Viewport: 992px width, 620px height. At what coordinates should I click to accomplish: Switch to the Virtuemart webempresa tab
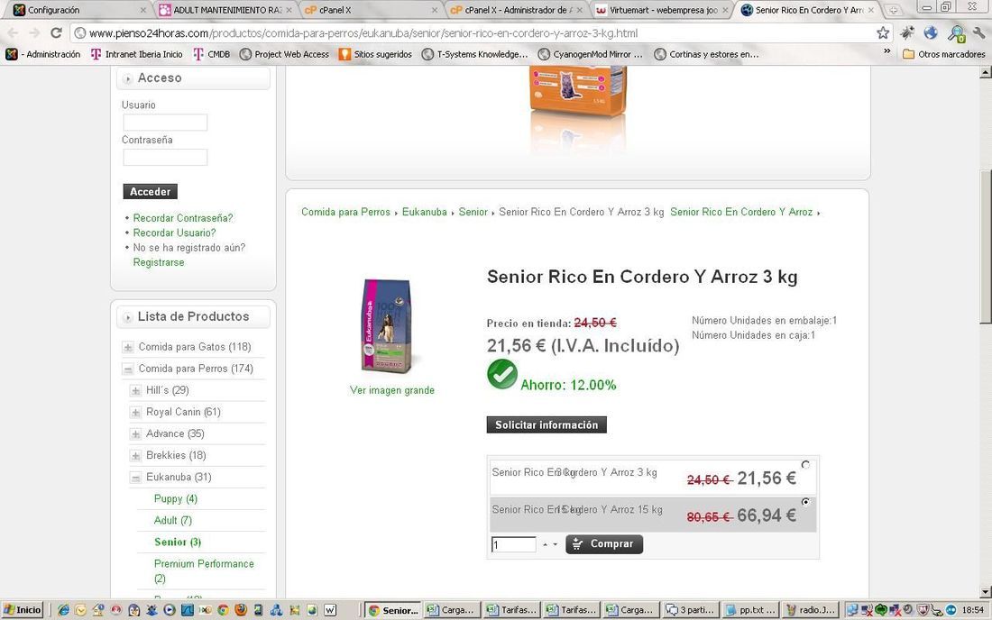coord(661,10)
